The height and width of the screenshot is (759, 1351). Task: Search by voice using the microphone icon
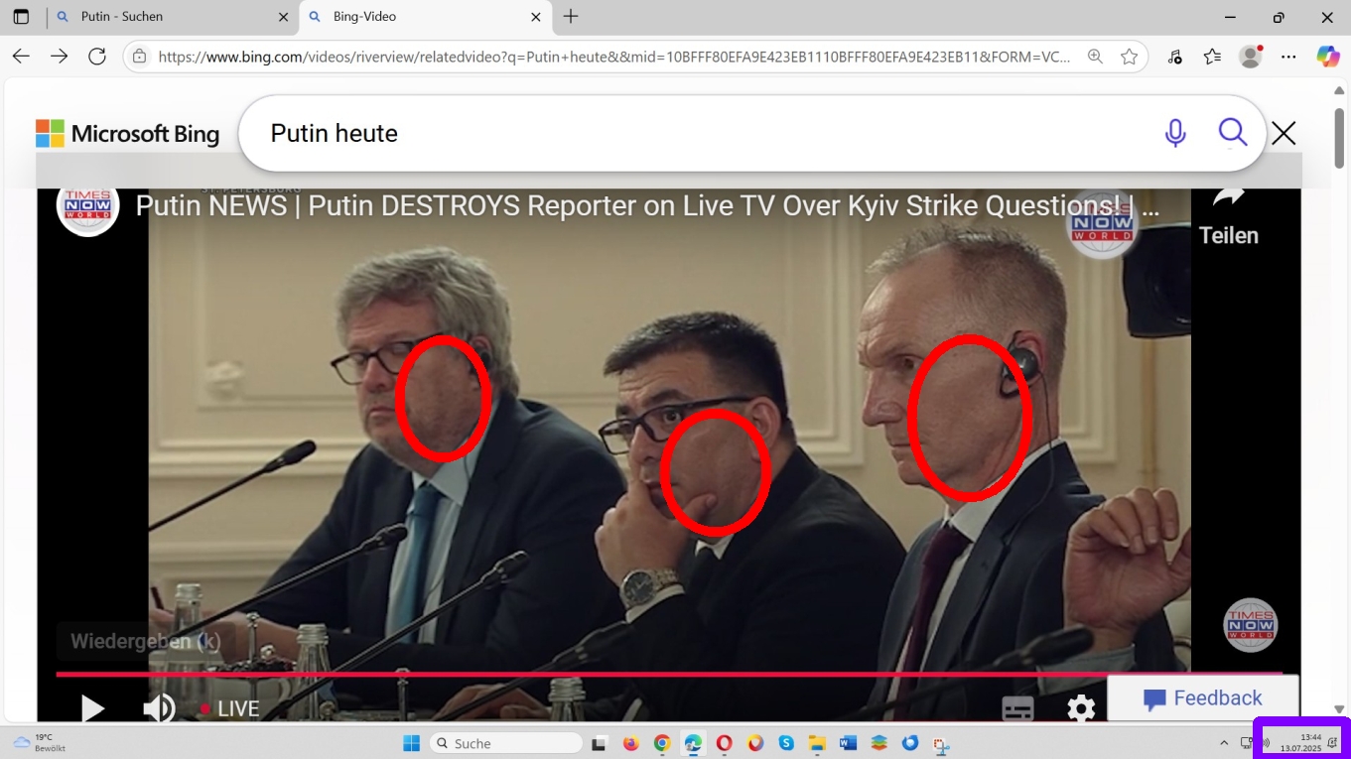point(1175,133)
